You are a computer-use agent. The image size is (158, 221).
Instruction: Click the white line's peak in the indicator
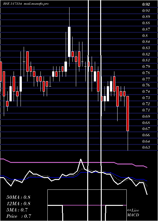(x=81, y=159)
